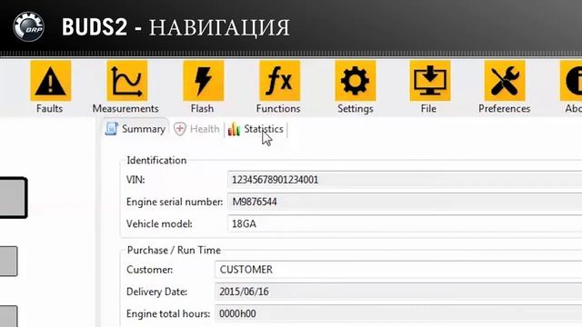Click the Customer: label

tap(149, 270)
